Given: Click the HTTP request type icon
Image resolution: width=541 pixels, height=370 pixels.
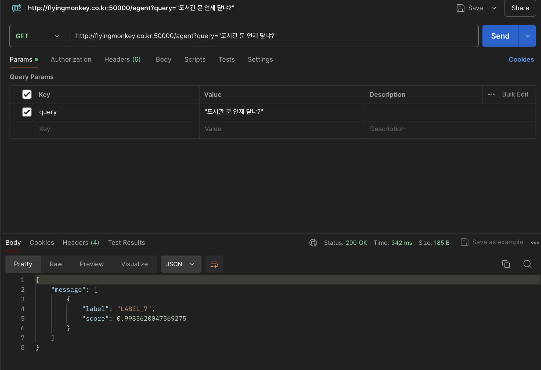Looking at the screenshot, I should pos(17,8).
